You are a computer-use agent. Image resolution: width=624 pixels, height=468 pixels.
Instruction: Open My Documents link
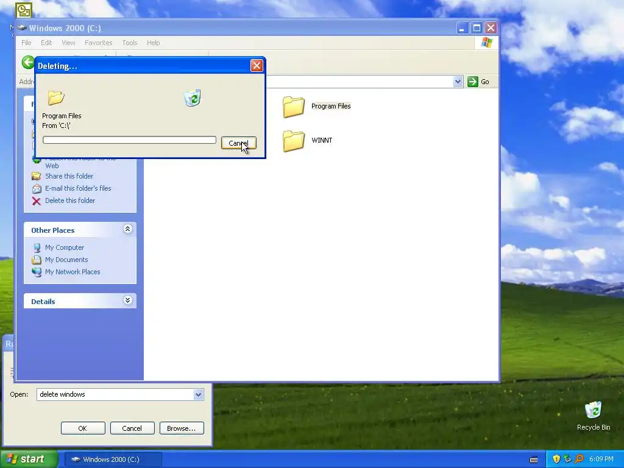tap(66, 260)
